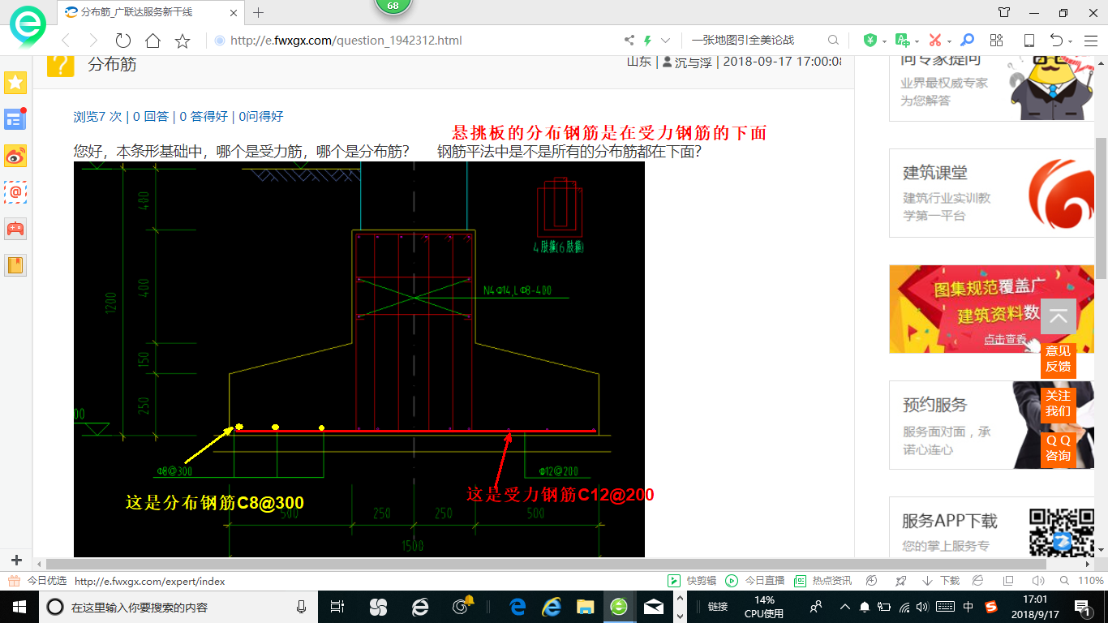Click the page URL in address bar
Image resolution: width=1108 pixels, height=623 pixels.
pyautogui.click(x=346, y=40)
